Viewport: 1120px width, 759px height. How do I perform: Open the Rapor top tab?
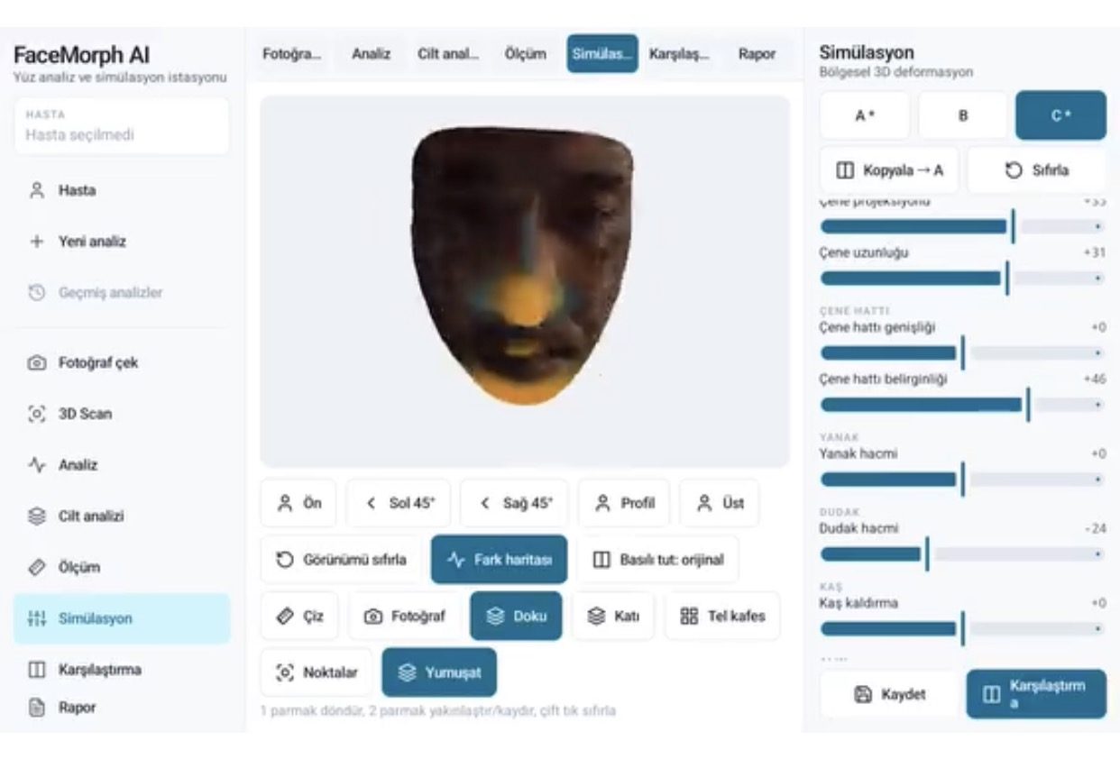point(757,54)
